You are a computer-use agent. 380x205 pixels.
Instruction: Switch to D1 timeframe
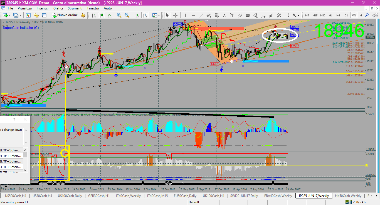coord(346,15)
